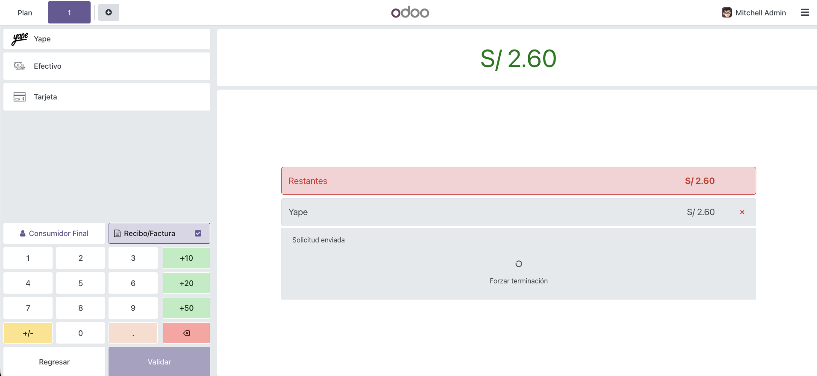Click the Validar button
The height and width of the screenshot is (376, 817).
click(159, 361)
